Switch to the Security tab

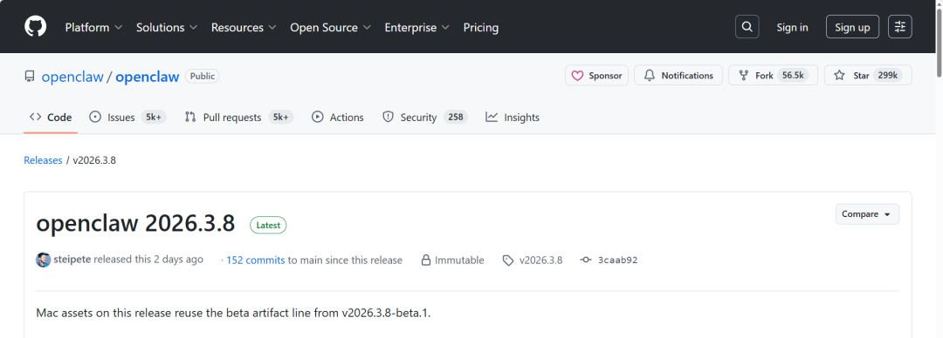tap(424, 117)
